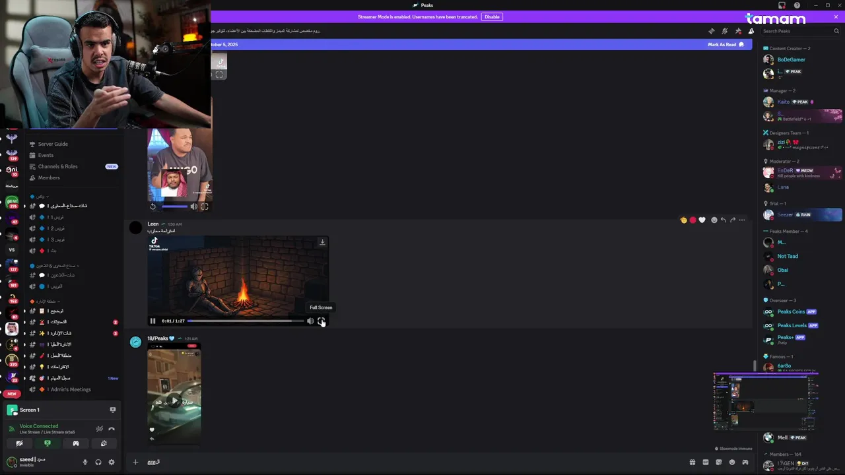Open Server Guide
845x475 pixels.
(x=53, y=144)
